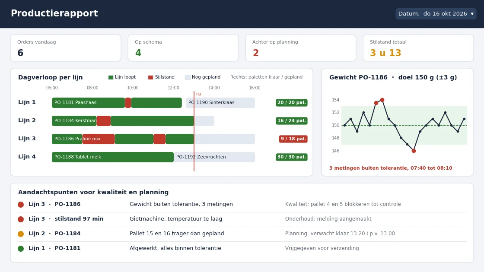Click 'Onderhoud: melding aangemaakt'

(328, 219)
